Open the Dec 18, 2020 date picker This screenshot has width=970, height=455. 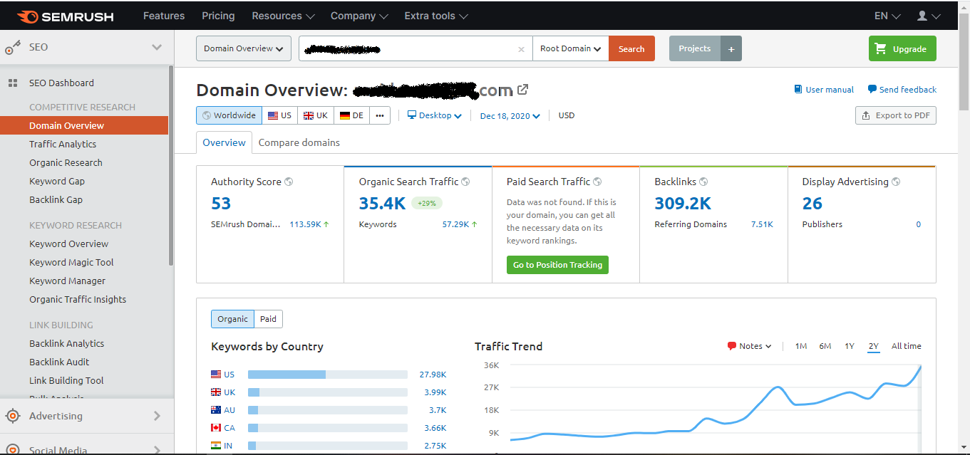510,116
